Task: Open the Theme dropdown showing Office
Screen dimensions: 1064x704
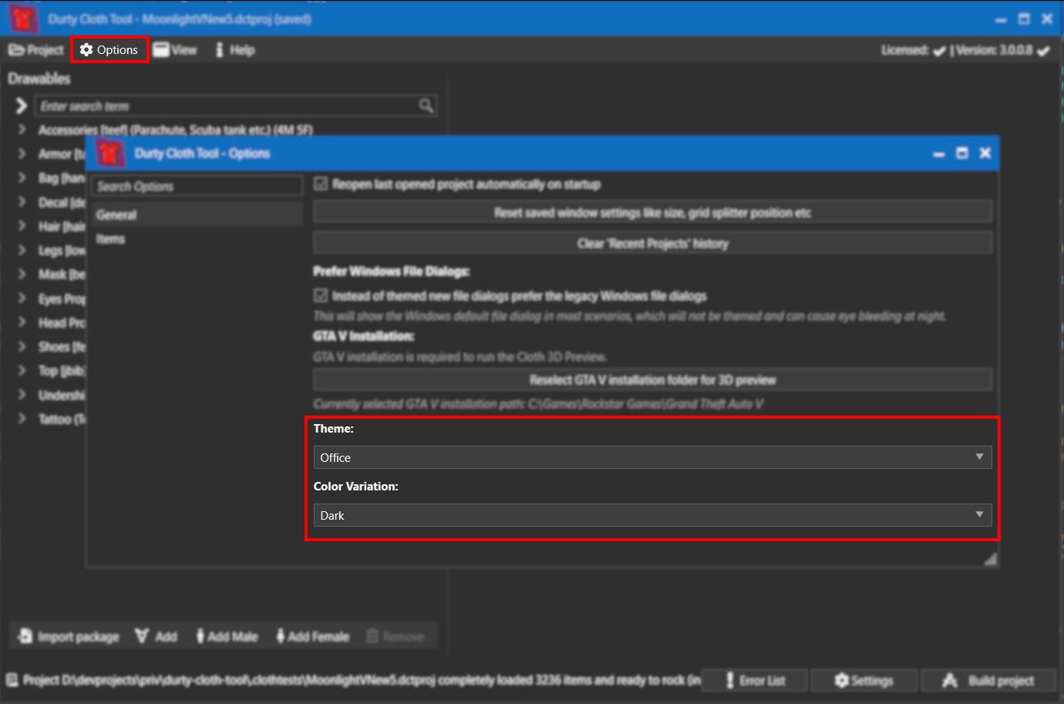Action: tap(652, 457)
